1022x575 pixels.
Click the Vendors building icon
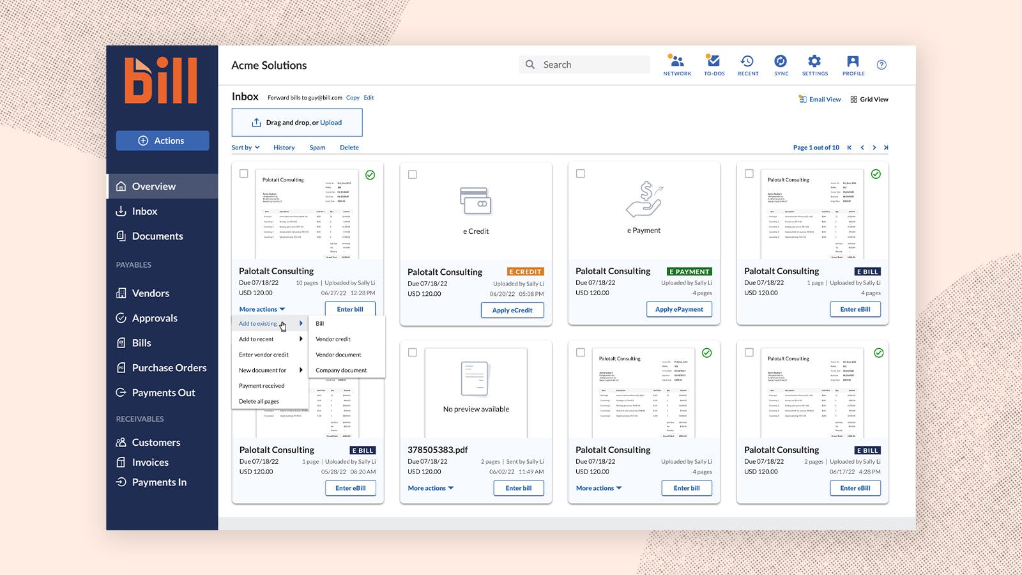[x=121, y=293]
